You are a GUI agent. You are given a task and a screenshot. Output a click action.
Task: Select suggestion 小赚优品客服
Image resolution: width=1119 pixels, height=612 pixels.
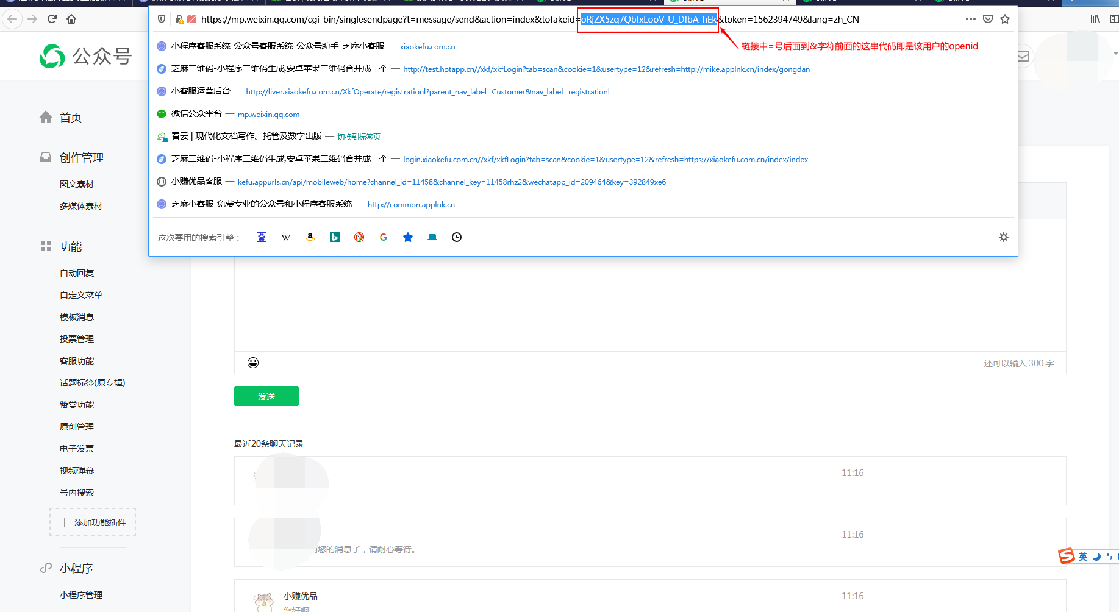(583, 182)
